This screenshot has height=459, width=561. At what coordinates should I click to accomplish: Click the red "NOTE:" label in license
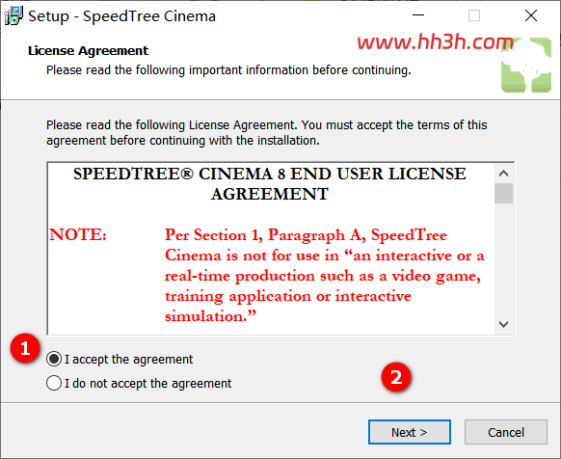click(78, 235)
